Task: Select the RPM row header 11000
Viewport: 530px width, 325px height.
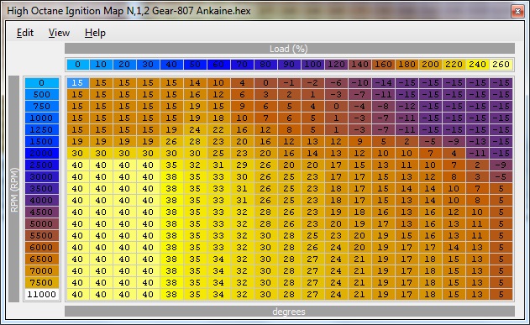Action: (x=41, y=294)
